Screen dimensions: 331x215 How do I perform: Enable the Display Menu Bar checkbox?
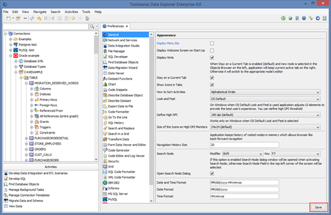click(212, 43)
